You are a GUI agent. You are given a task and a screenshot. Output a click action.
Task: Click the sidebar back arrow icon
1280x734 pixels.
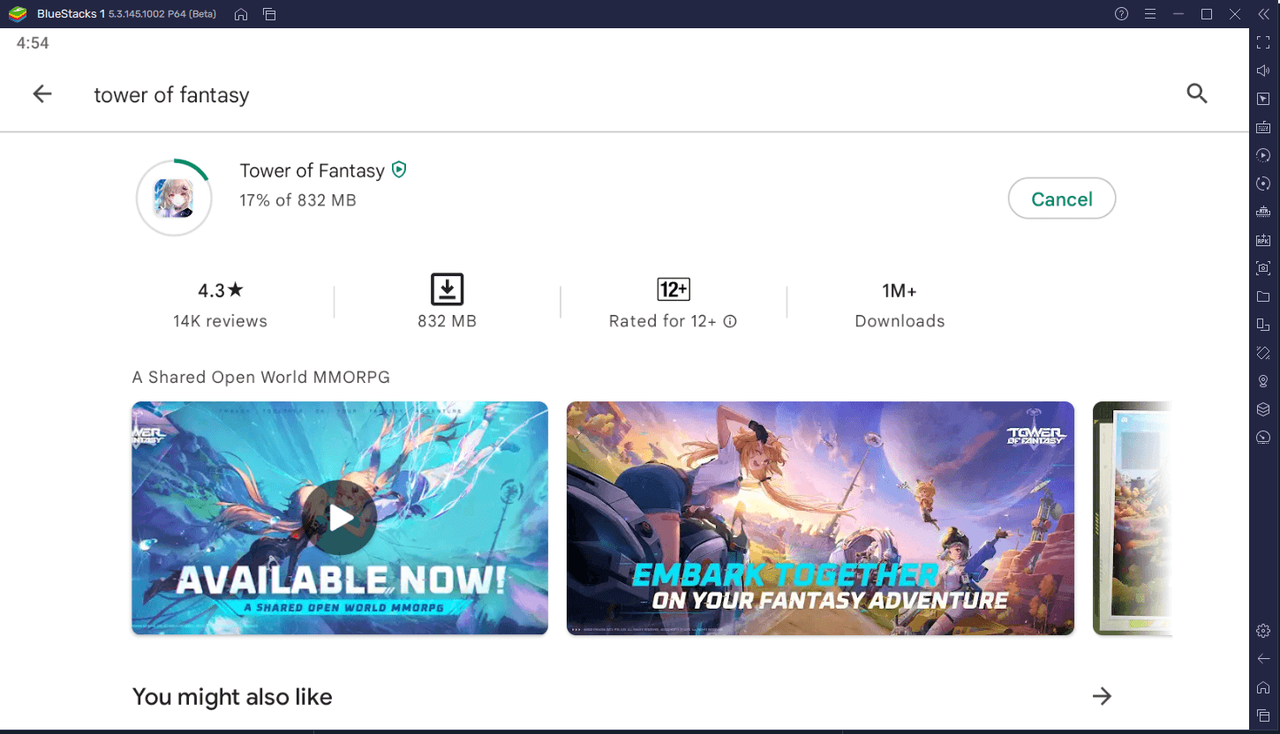tap(1263, 658)
